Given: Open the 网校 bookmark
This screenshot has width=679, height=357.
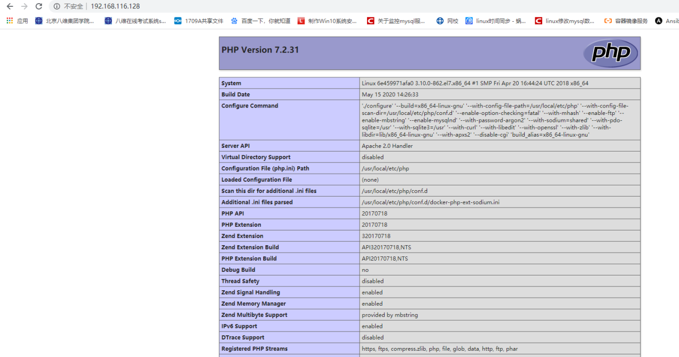Looking at the screenshot, I should click(x=447, y=21).
